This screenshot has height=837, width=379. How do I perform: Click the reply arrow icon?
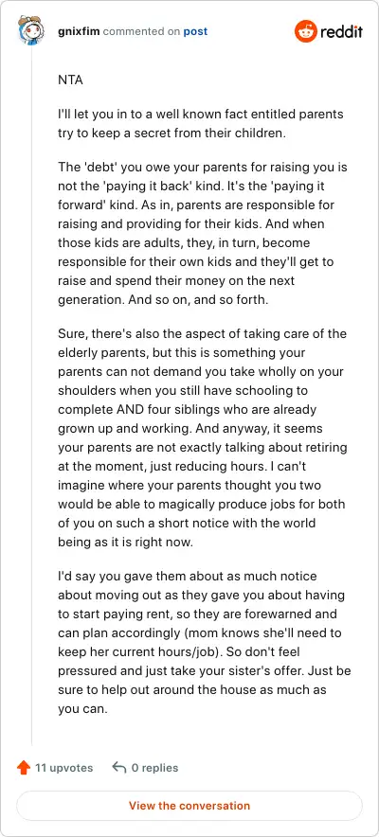click(x=119, y=768)
